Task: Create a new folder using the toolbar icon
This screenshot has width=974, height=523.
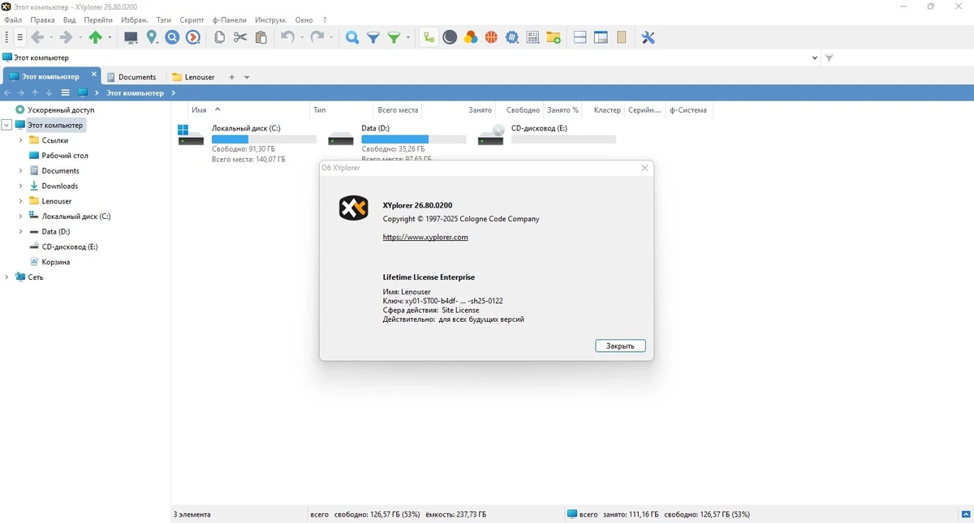Action: 554,37
